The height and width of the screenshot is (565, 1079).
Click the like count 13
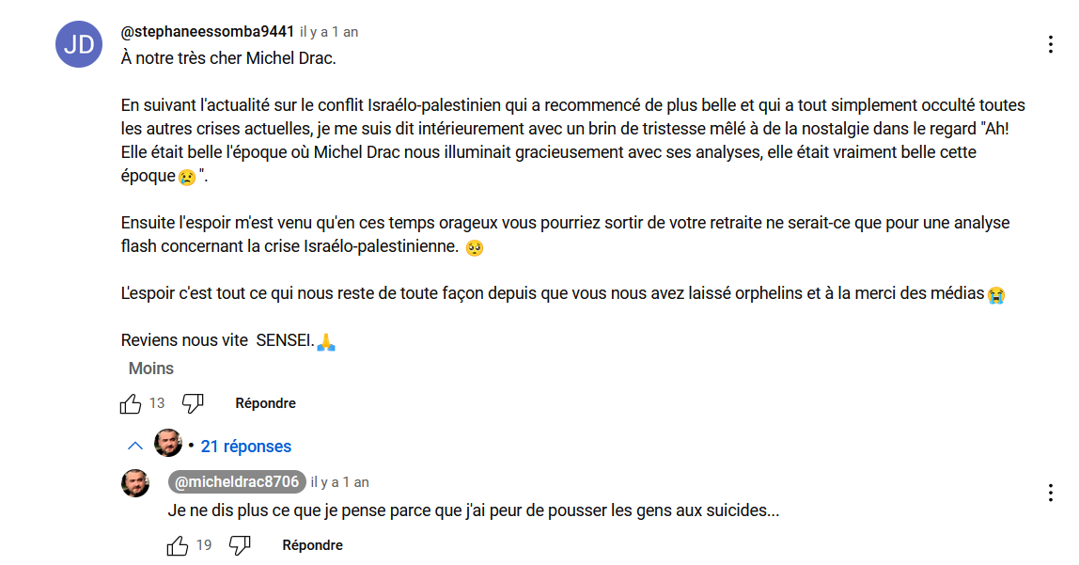pos(157,403)
